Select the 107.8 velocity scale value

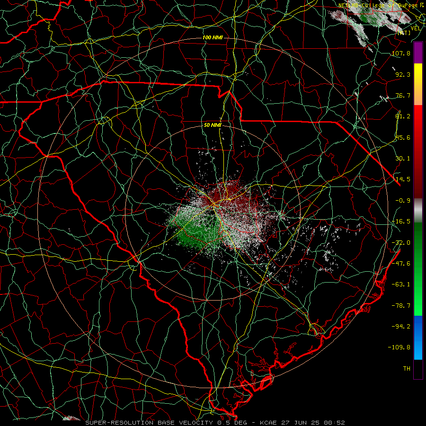click(x=401, y=53)
